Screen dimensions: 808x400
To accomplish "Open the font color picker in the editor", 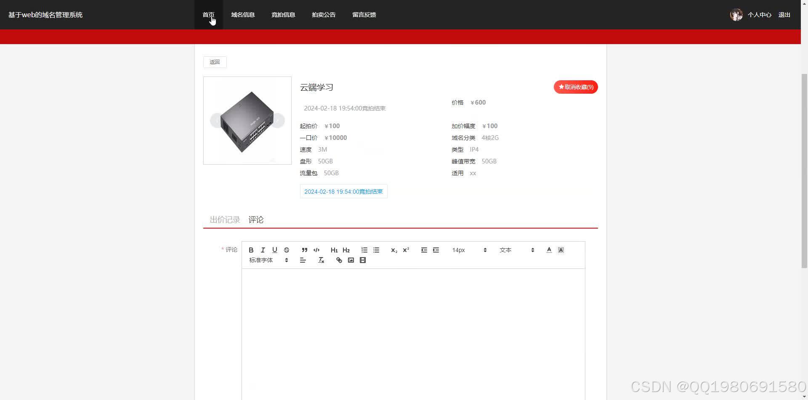I will tap(549, 250).
